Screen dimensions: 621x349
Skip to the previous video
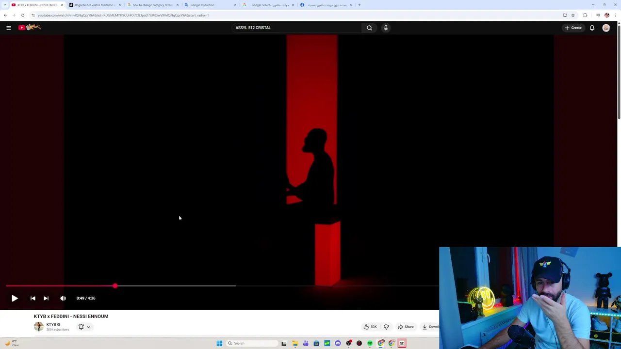tap(33, 298)
